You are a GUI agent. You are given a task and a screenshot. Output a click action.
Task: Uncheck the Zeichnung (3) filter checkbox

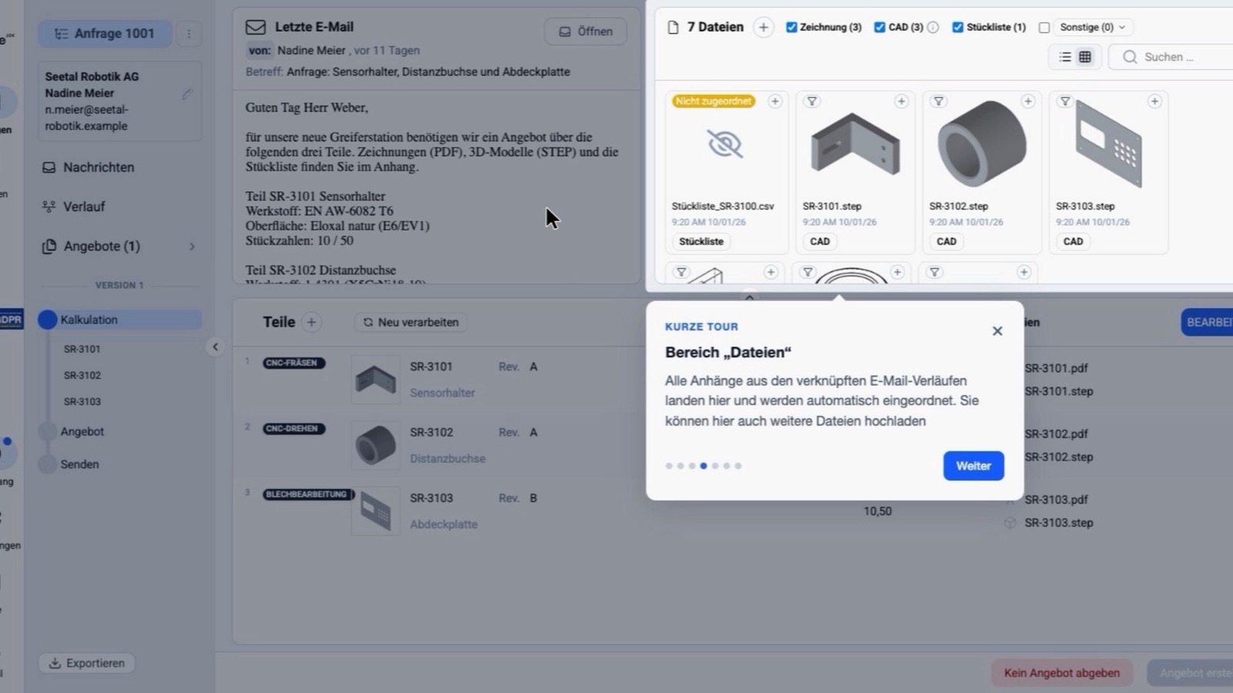pyautogui.click(x=791, y=27)
